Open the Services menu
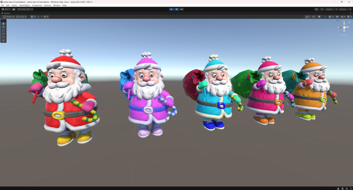The image size is (353, 190). 48,5
